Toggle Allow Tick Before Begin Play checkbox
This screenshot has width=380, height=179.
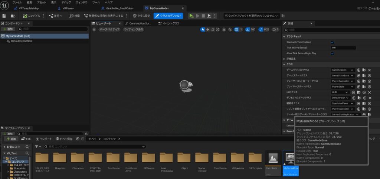(x=332, y=53)
